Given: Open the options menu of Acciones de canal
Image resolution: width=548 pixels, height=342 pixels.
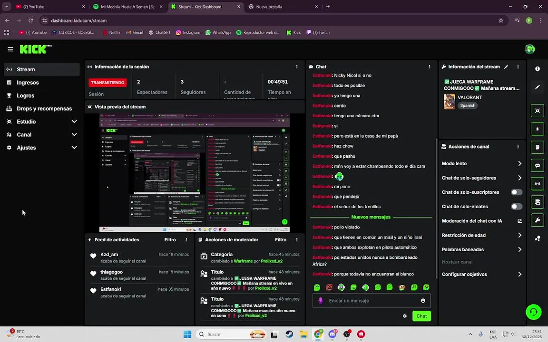Looking at the screenshot, I should (x=518, y=147).
